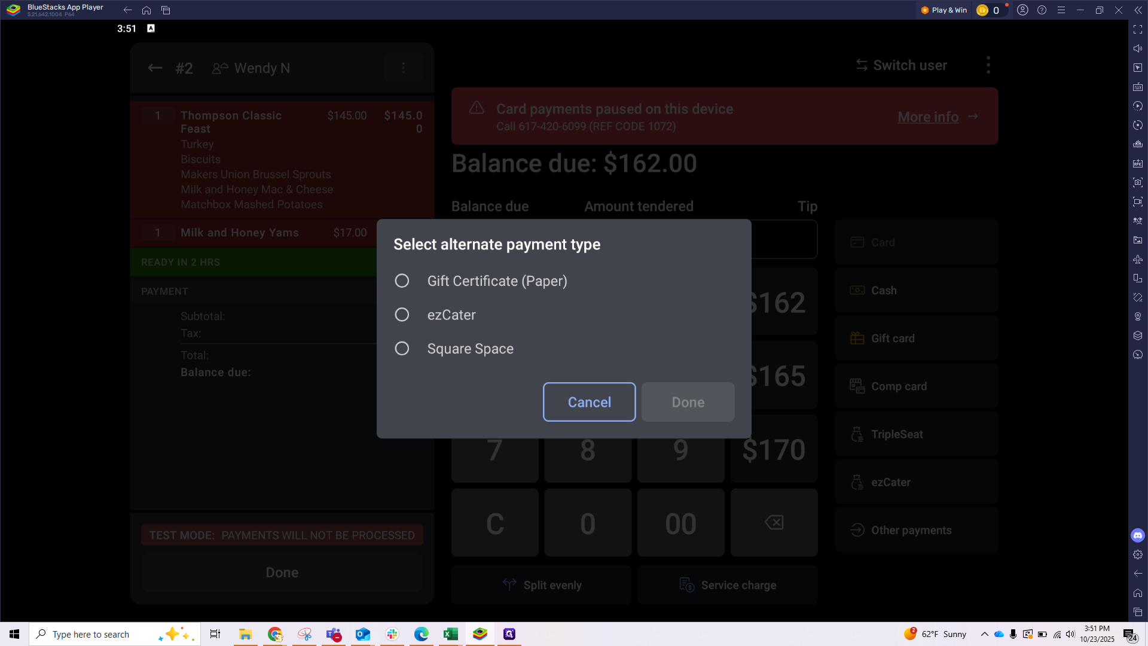
Task: Open Excel from the Windows taskbar
Action: click(x=450, y=634)
